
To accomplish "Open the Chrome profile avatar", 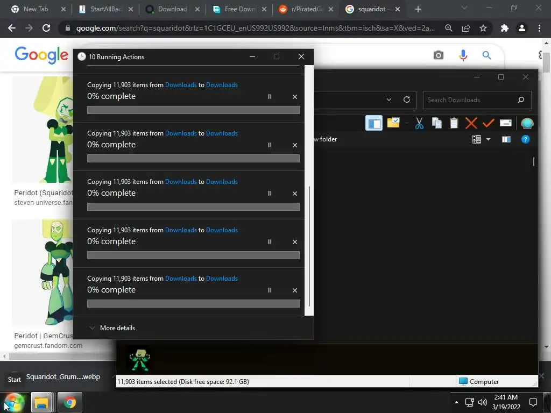I will point(522,28).
